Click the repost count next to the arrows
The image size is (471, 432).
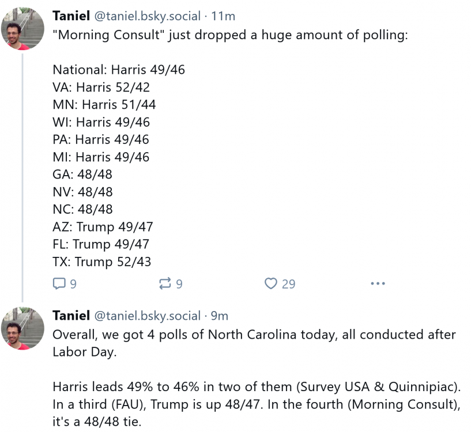pos(179,283)
